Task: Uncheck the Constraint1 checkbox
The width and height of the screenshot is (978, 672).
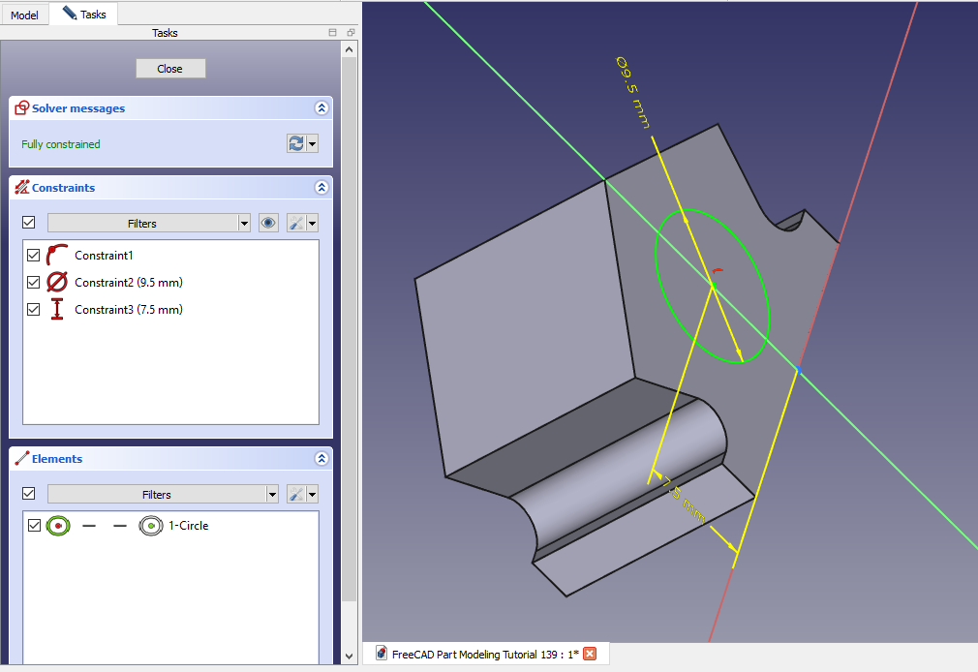Action: click(x=34, y=256)
